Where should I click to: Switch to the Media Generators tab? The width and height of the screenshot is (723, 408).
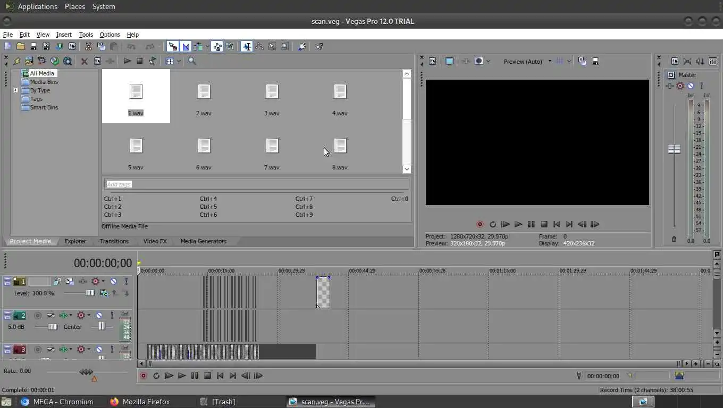point(204,241)
